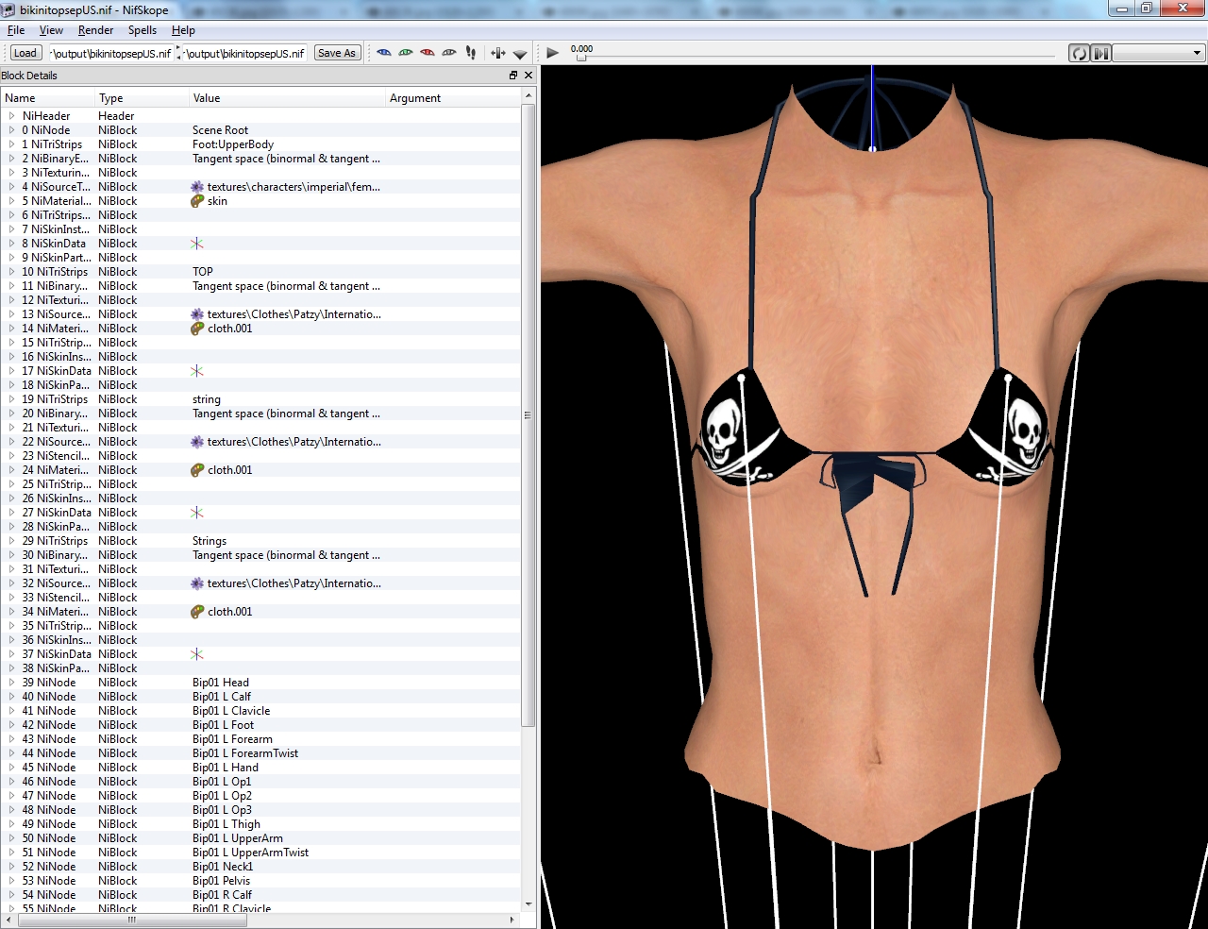Image resolution: width=1208 pixels, height=929 pixels.
Task: Click axis icon in 8 NiSkinData row
Action: [x=197, y=244]
